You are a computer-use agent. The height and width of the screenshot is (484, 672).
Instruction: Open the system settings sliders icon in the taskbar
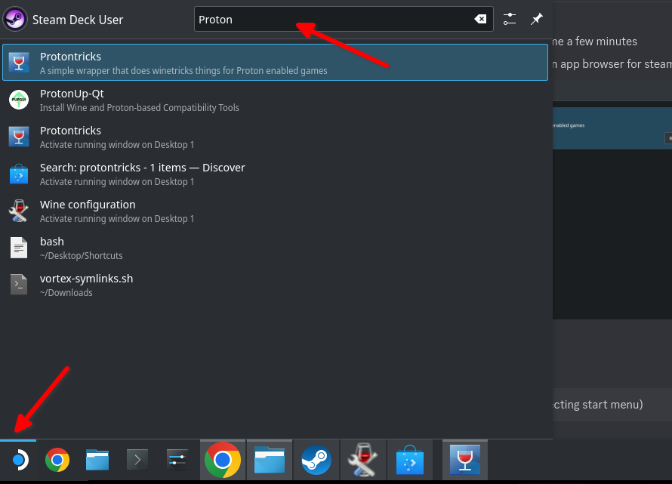tap(177, 459)
